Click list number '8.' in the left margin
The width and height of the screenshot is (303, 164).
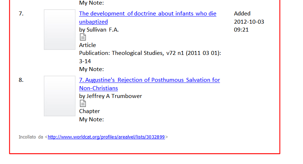(x=21, y=80)
